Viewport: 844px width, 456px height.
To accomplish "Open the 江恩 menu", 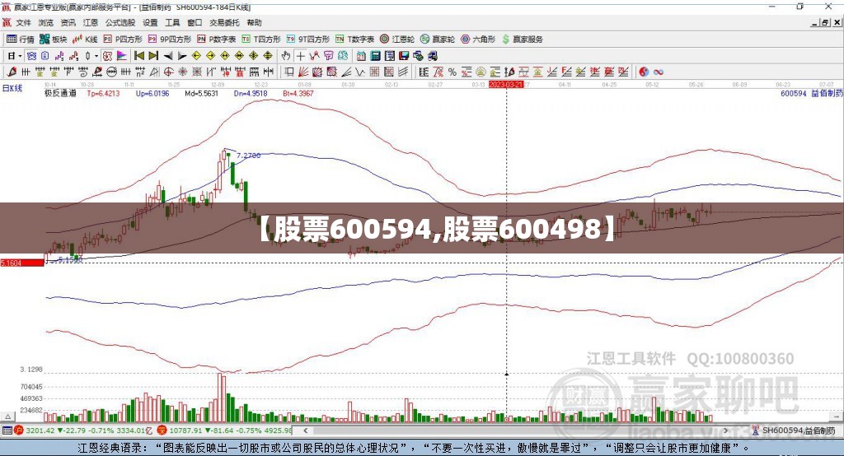I will (91, 22).
